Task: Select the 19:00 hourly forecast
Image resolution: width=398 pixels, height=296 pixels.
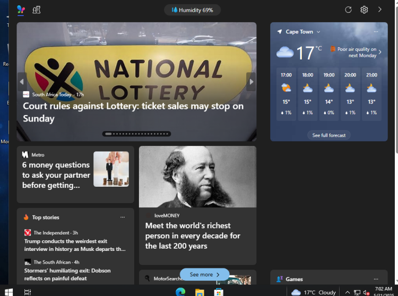Action: pos(329,94)
